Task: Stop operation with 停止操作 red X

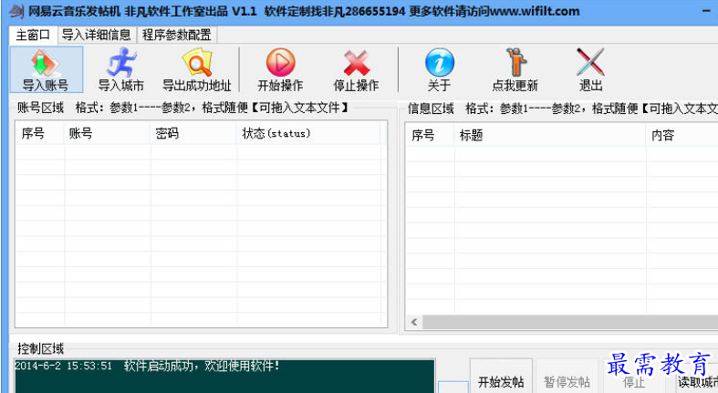Action: tap(356, 69)
